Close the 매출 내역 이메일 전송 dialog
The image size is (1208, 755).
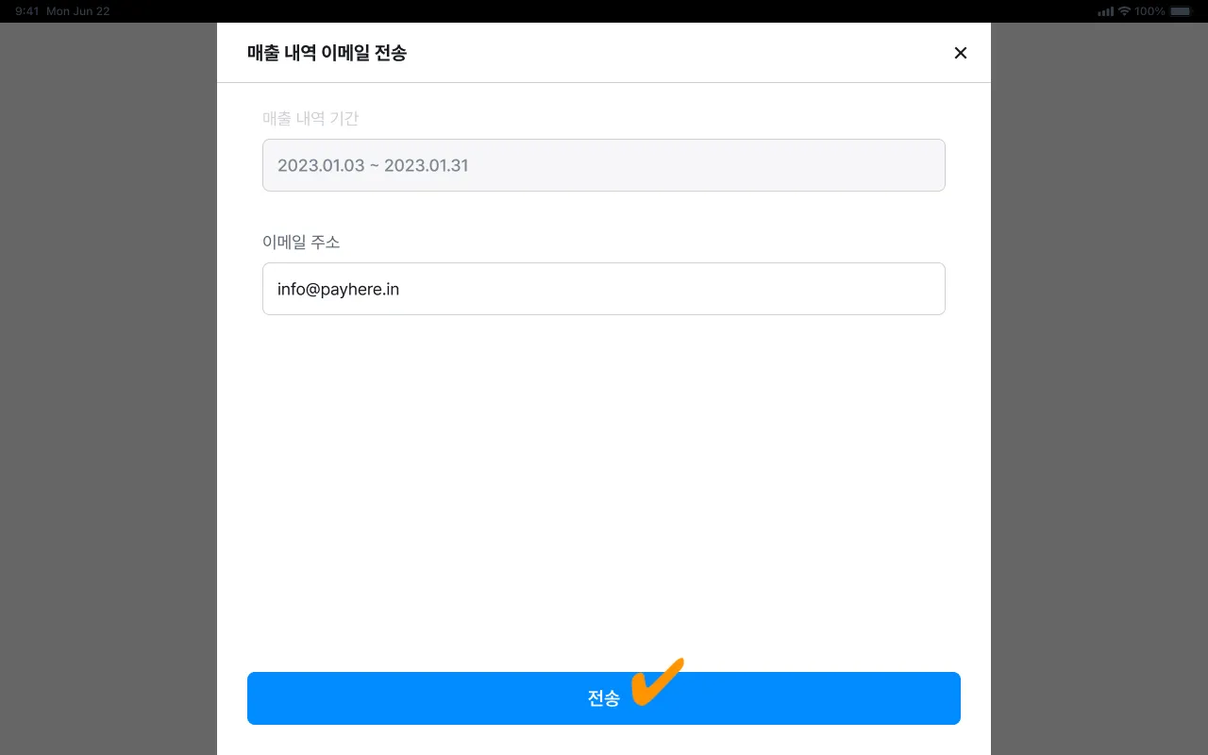click(961, 53)
